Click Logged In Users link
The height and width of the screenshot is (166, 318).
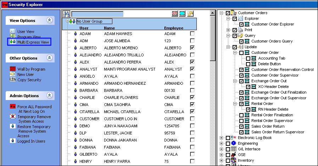coord(31,141)
